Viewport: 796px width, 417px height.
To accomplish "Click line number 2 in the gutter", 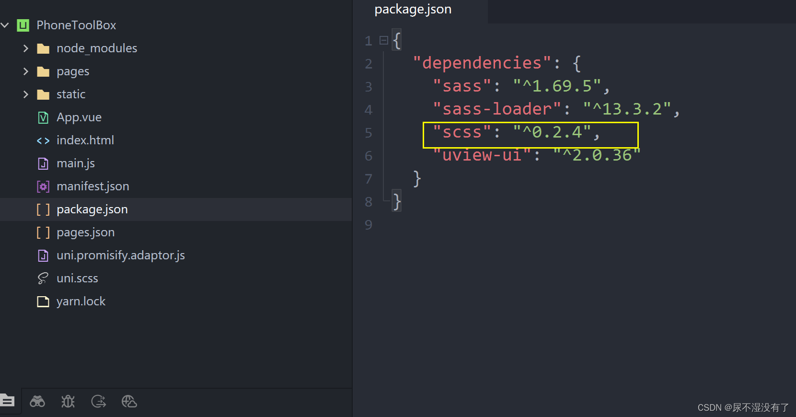I will (369, 64).
